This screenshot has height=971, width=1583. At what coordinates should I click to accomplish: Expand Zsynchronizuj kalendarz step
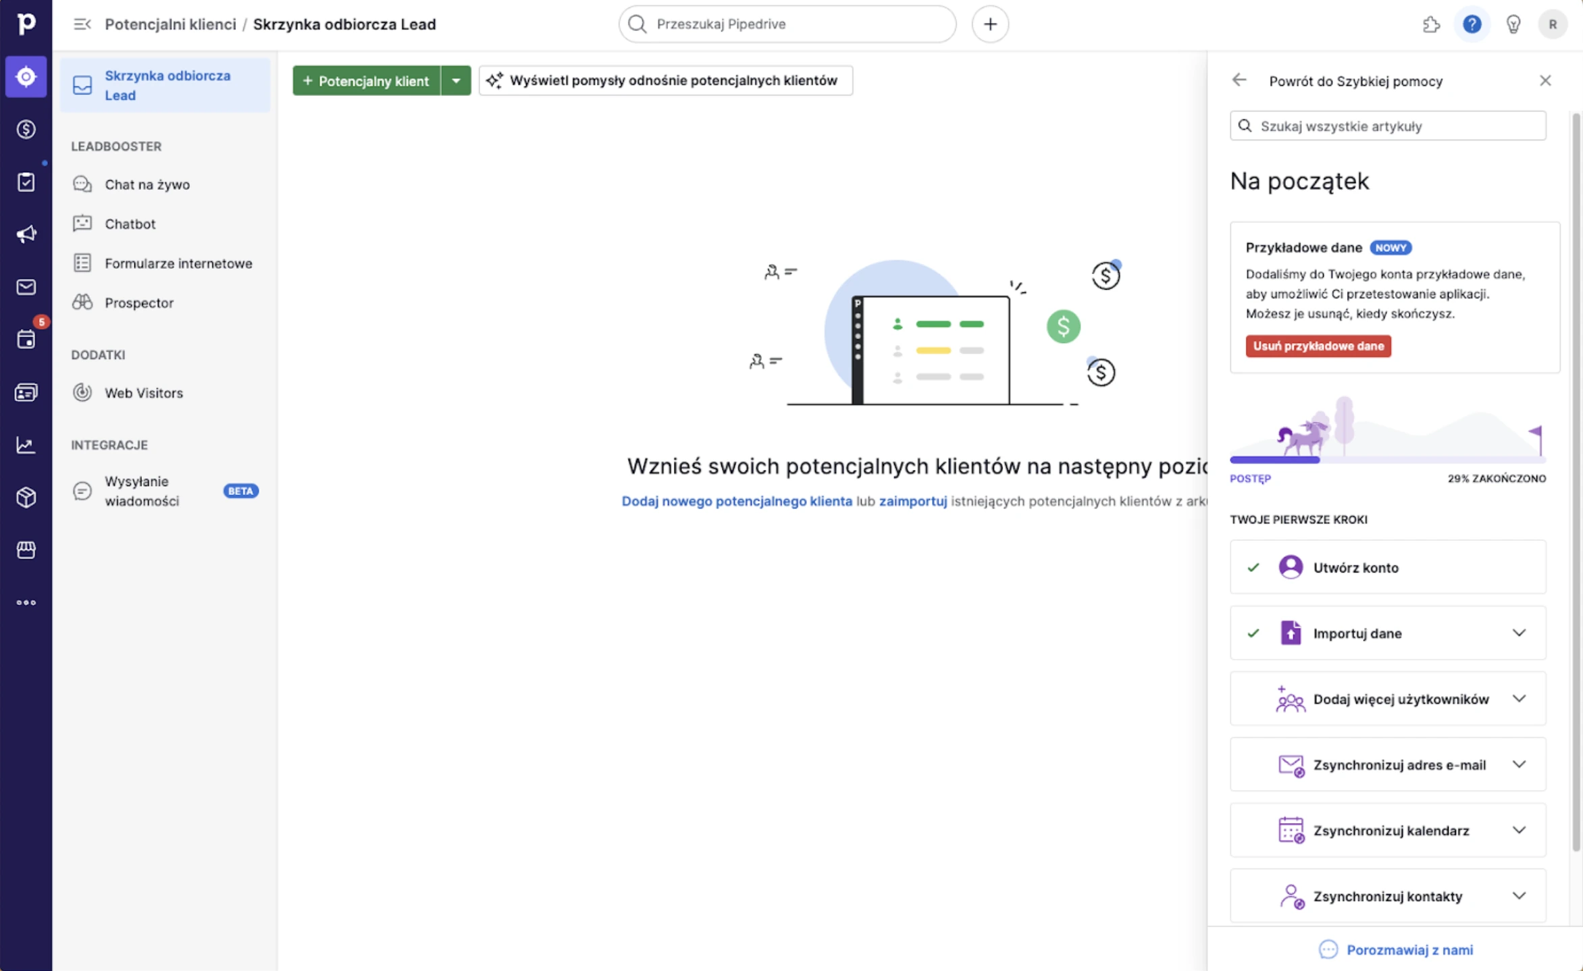pos(1519,830)
